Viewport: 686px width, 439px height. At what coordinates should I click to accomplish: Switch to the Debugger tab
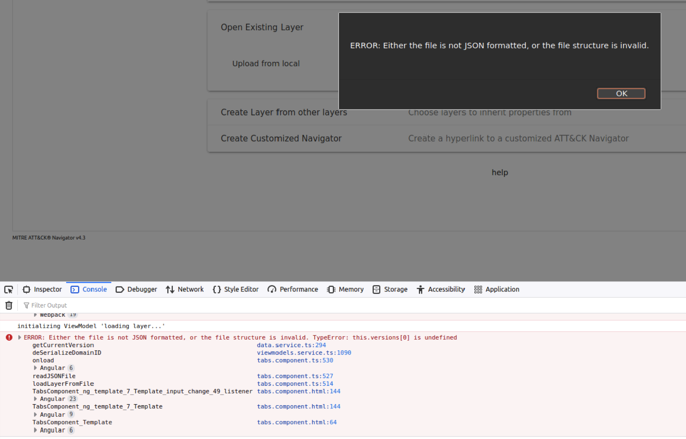141,289
